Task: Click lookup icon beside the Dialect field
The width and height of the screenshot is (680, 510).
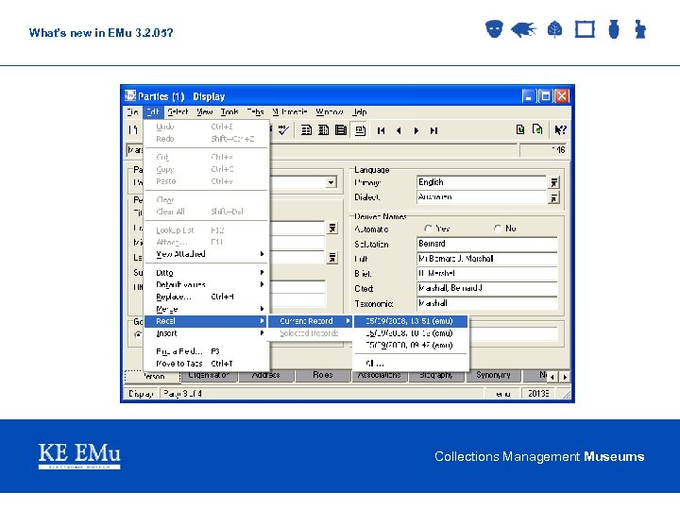Action: click(553, 198)
